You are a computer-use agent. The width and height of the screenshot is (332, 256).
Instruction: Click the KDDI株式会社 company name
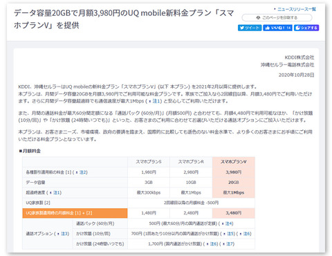click(299, 57)
